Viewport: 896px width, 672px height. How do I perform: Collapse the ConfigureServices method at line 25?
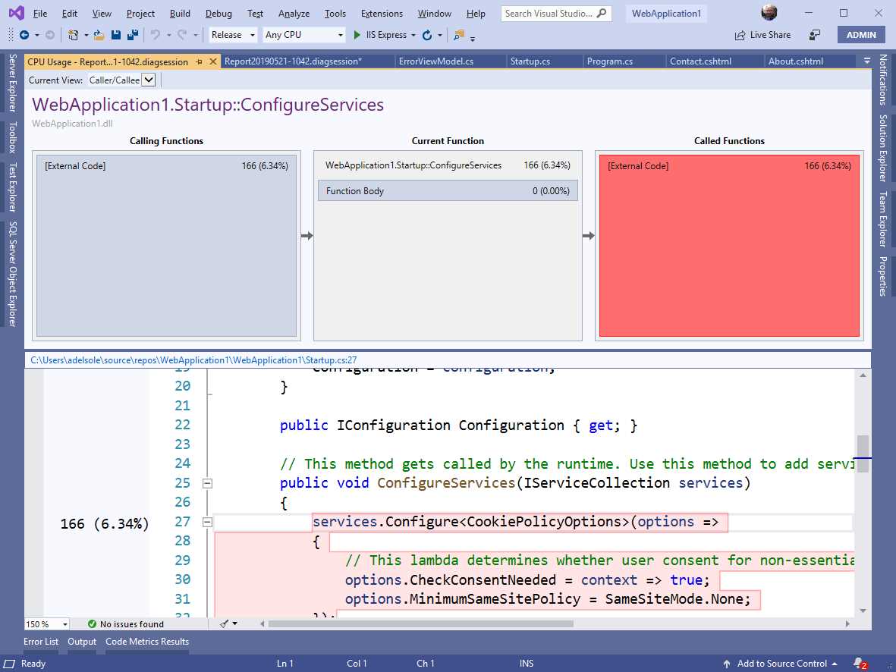206,483
